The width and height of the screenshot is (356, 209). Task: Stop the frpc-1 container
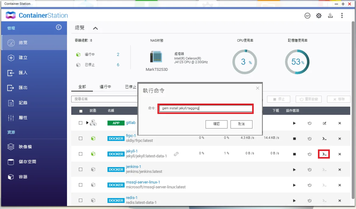point(294,139)
